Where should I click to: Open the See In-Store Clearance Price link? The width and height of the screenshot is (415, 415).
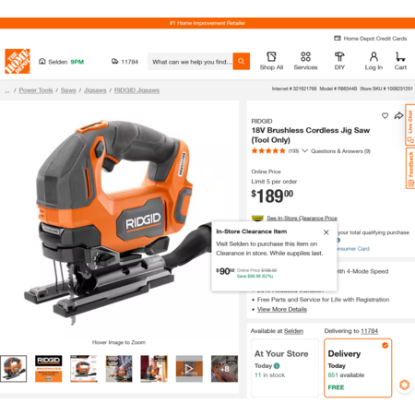pos(302,218)
